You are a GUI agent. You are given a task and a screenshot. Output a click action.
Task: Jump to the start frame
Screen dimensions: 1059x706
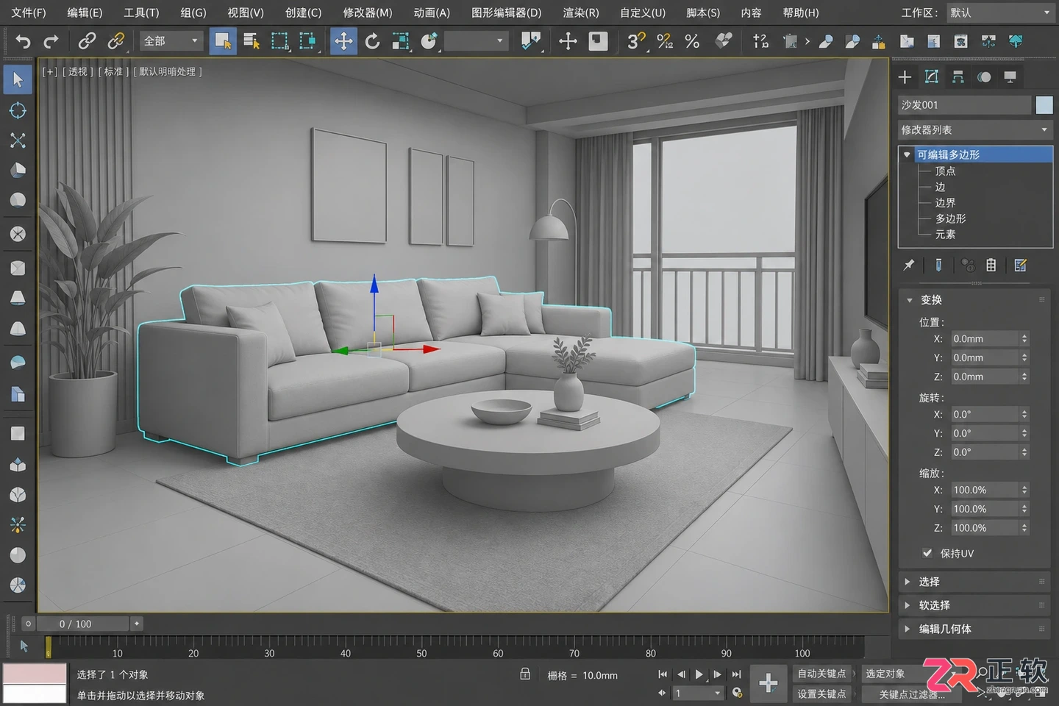[x=663, y=674]
